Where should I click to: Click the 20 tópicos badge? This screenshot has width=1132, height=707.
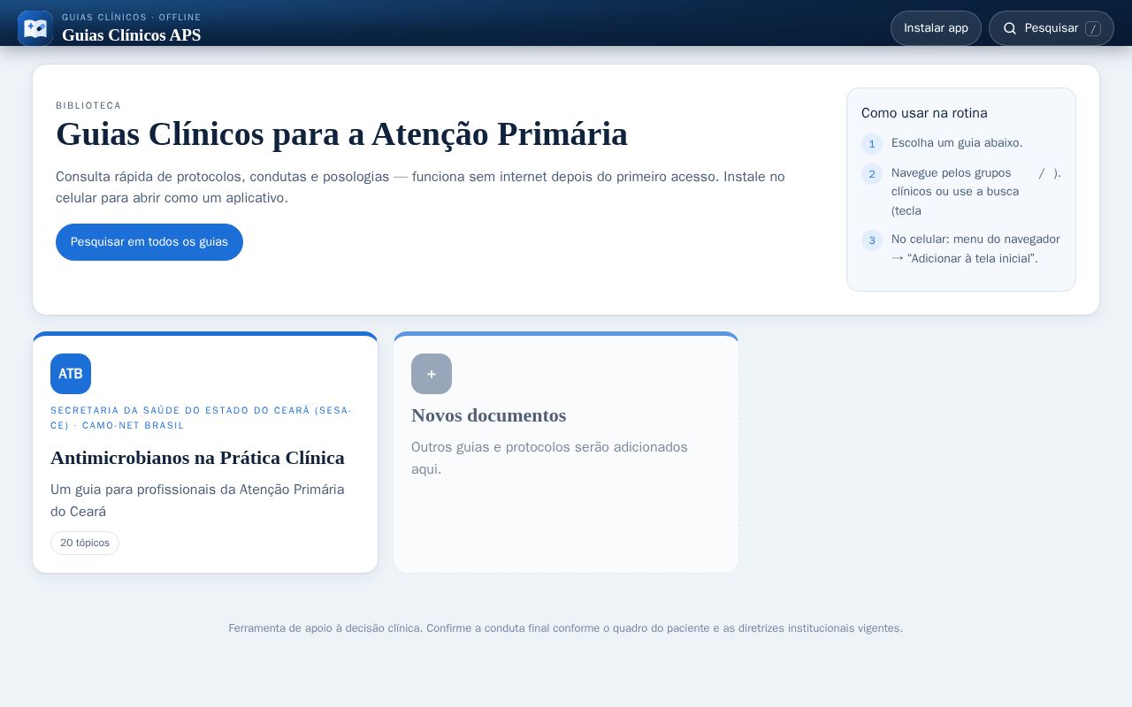pos(85,544)
